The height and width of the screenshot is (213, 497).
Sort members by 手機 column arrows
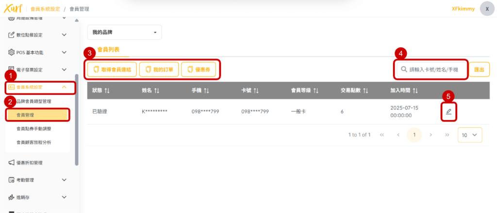coord(206,91)
